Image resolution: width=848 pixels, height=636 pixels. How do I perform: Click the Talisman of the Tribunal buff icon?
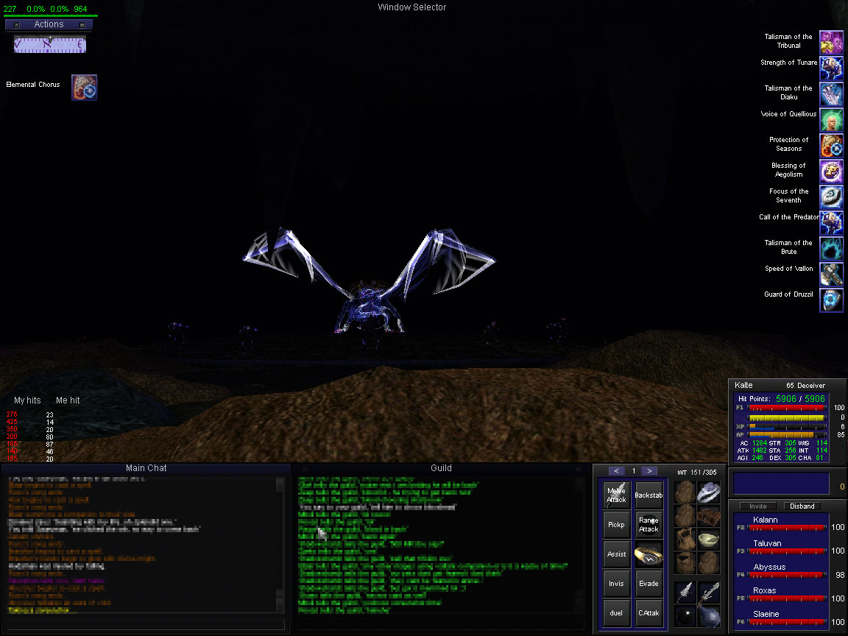[x=831, y=42]
